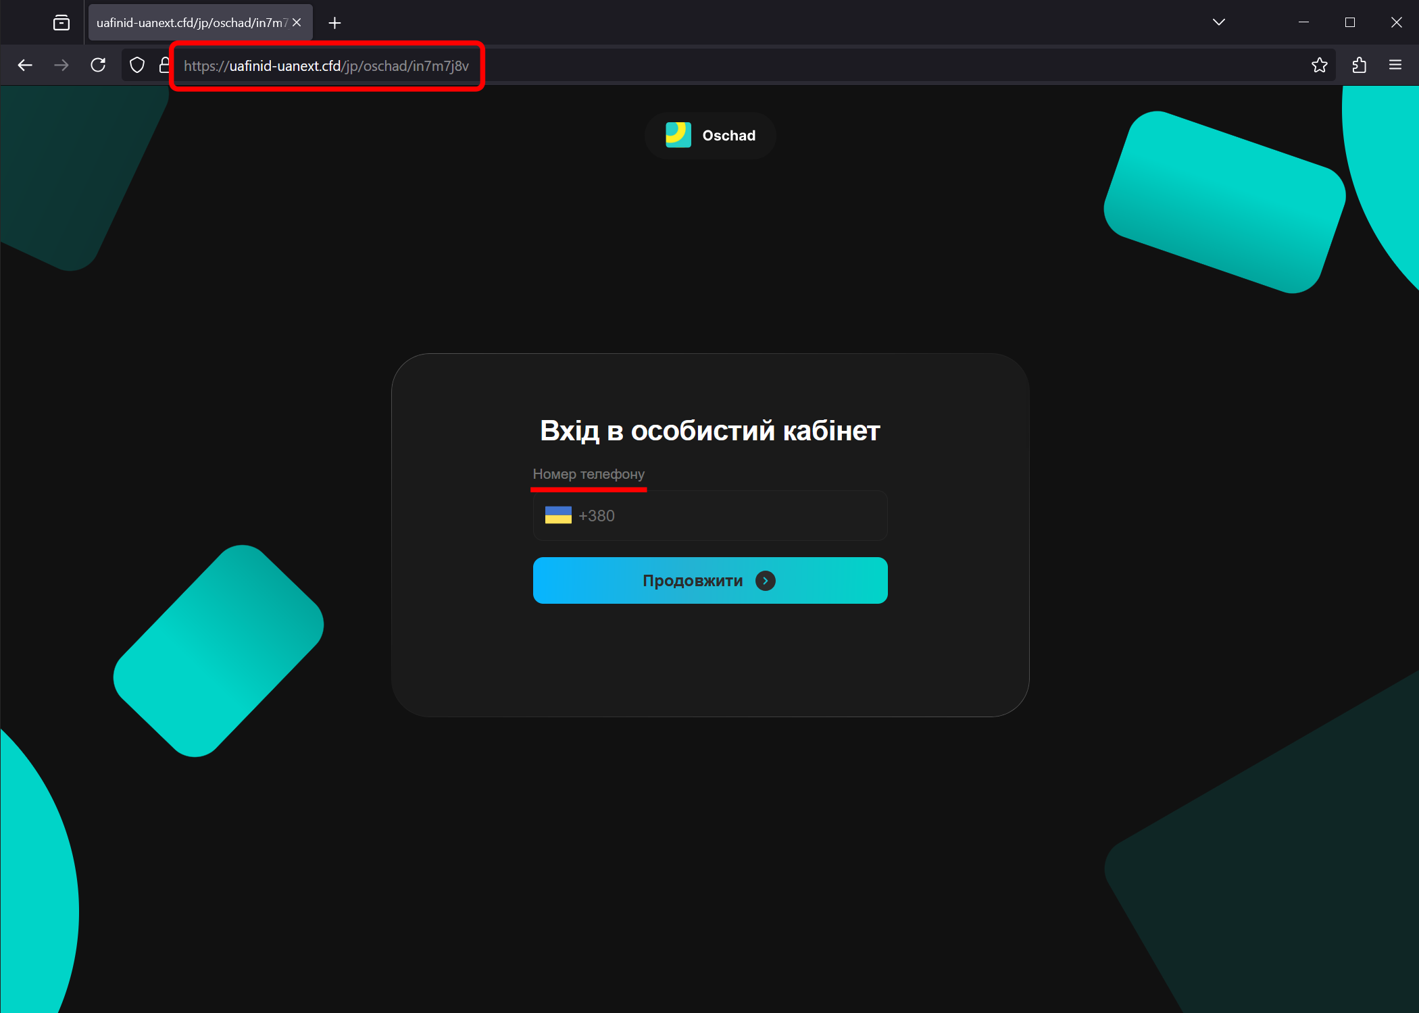
Task: Show site security padlock info
Action: (164, 66)
